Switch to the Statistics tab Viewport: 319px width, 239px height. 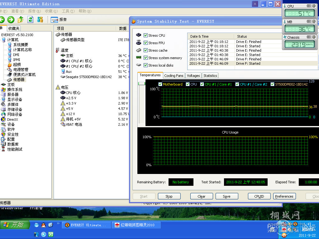pyautogui.click(x=210, y=76)
